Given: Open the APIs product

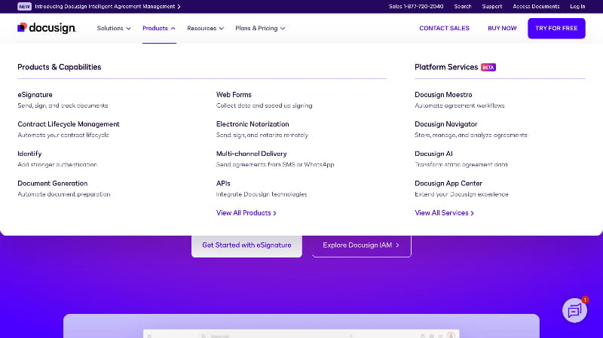Looking at the screenshot, I should pos(223,183).
